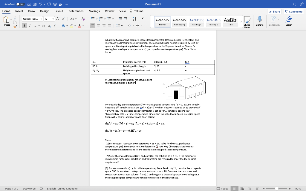The image size is (306, 191).
Task: Open the Comments panel
Action: pyautogui.click(x=293, y=11)
